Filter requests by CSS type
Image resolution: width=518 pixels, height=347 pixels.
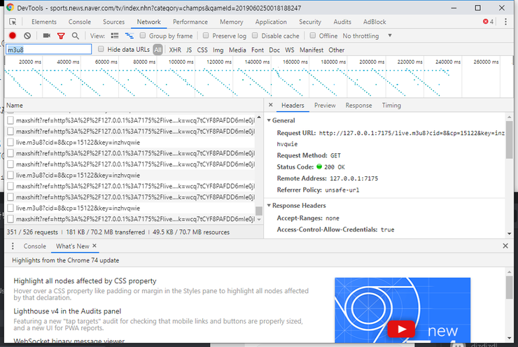pos(202,50)
